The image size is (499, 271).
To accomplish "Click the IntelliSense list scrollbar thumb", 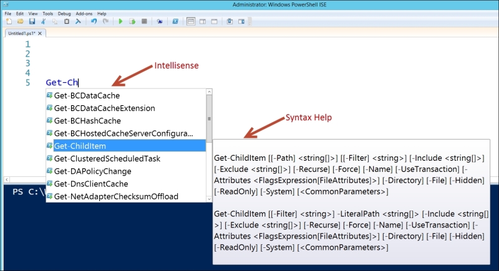I will pyautogui.click(x=209, y=118).
